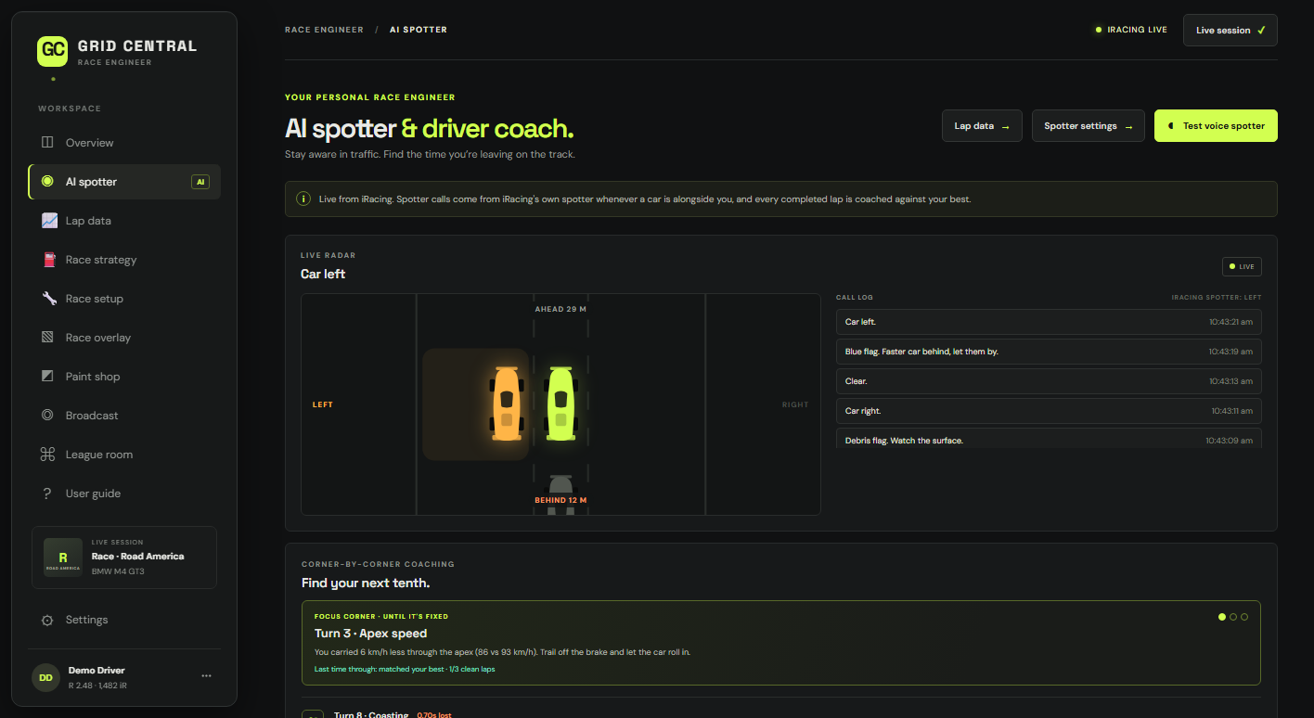Viewport: 1314px width, 718px height.
Task: Click the LIVE badge in radar panel
Action: pyautogui.click(x=1242, y=266)
